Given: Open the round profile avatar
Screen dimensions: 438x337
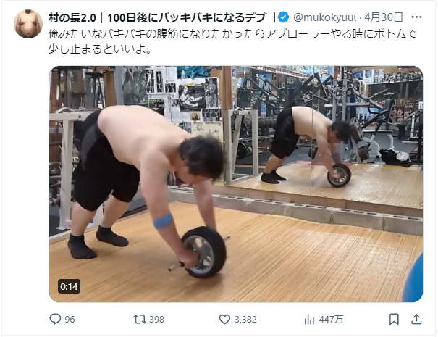Looking at the screenshot, I should (28, 24).
